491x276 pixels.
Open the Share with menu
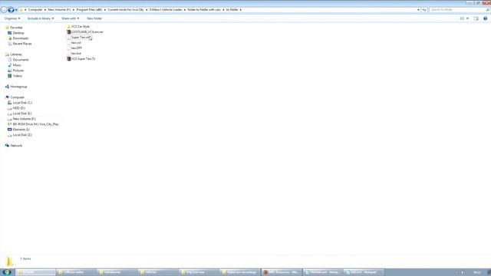70,18
